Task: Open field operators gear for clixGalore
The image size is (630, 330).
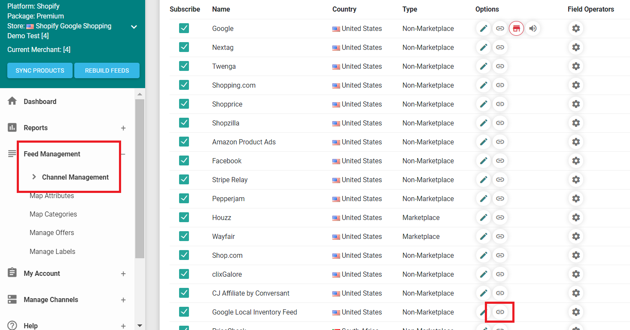Action: click(x=576, y=274)
